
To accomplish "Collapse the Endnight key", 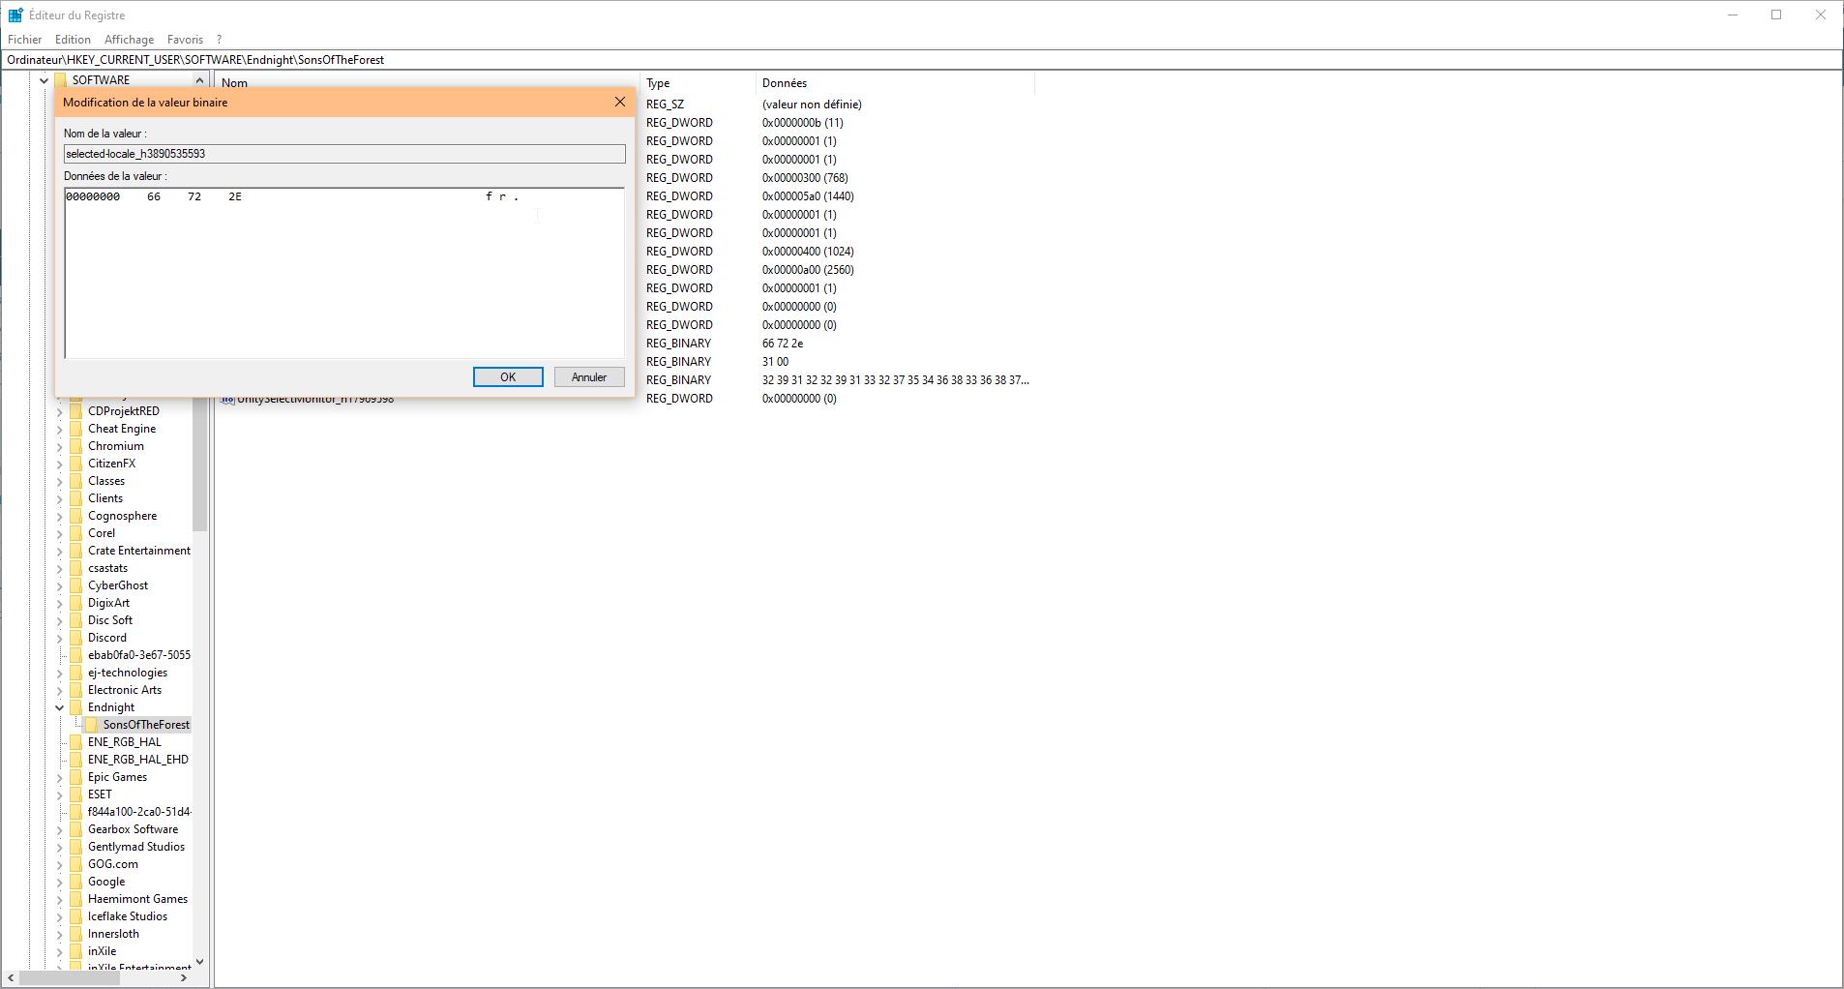I will pos(60,706).
